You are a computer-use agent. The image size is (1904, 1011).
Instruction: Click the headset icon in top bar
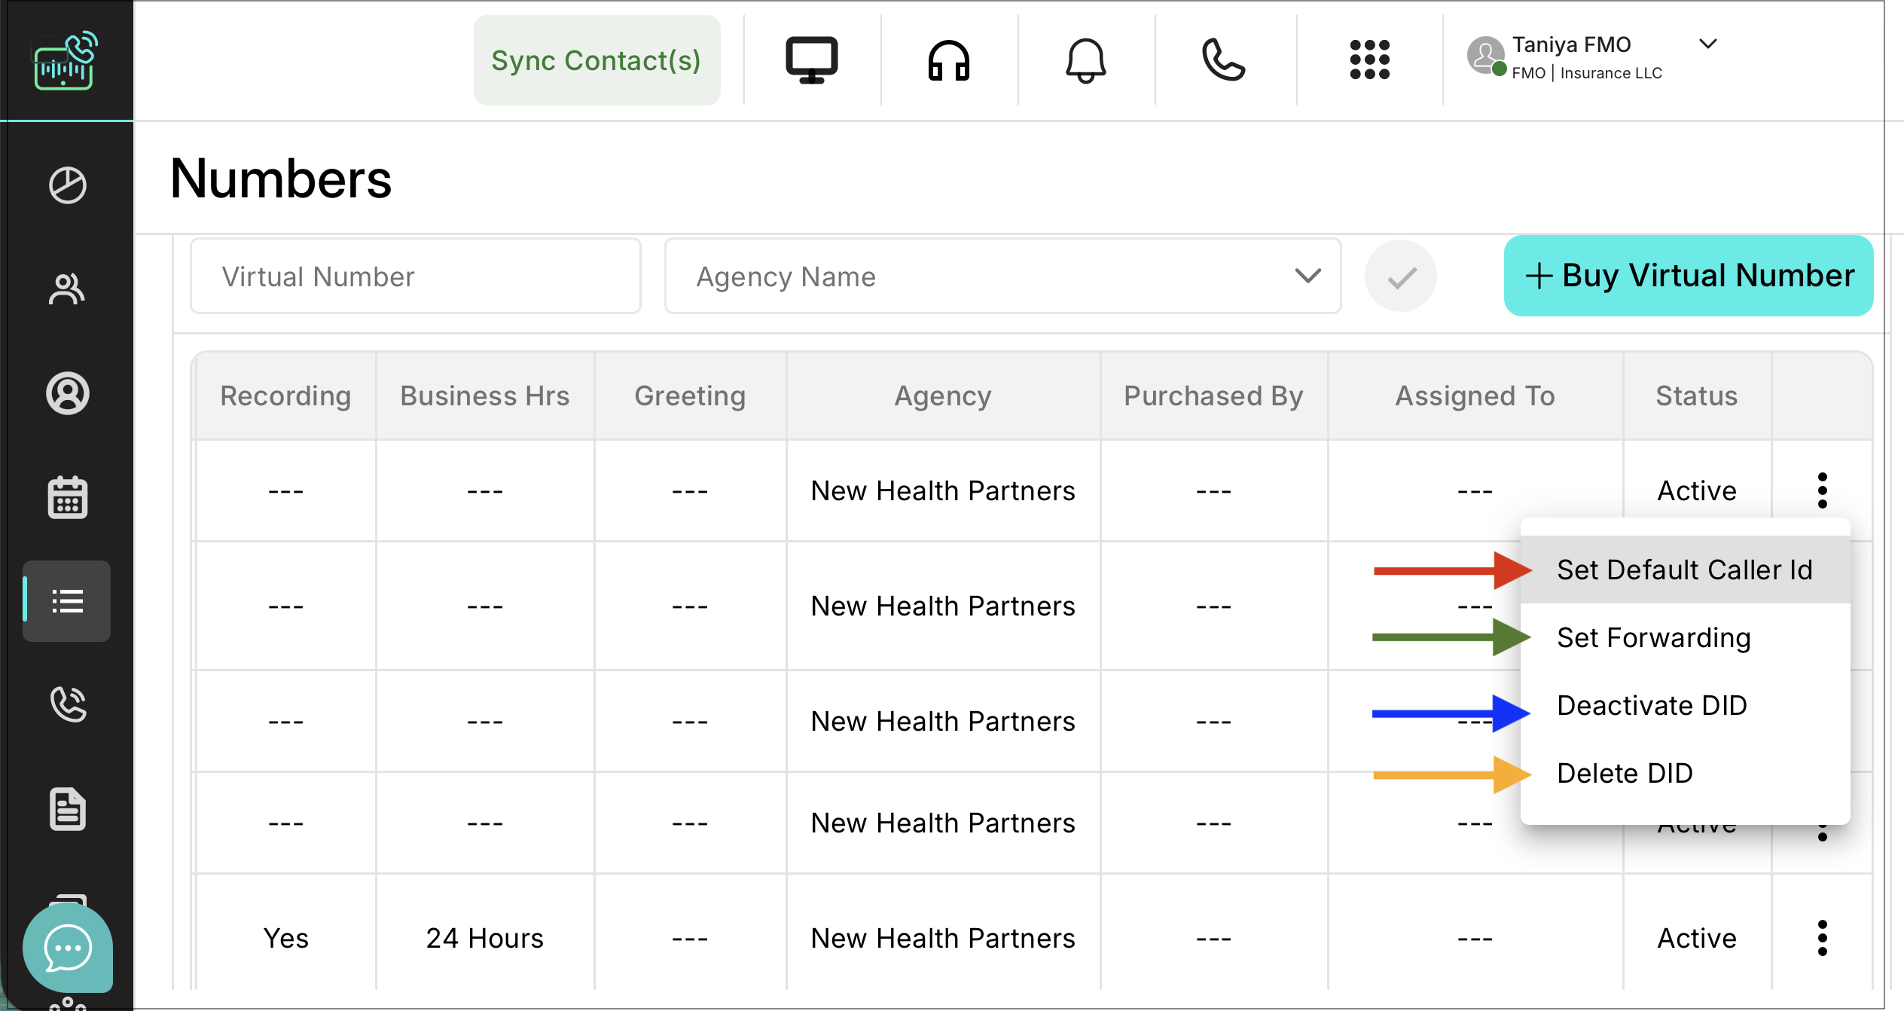948,60
